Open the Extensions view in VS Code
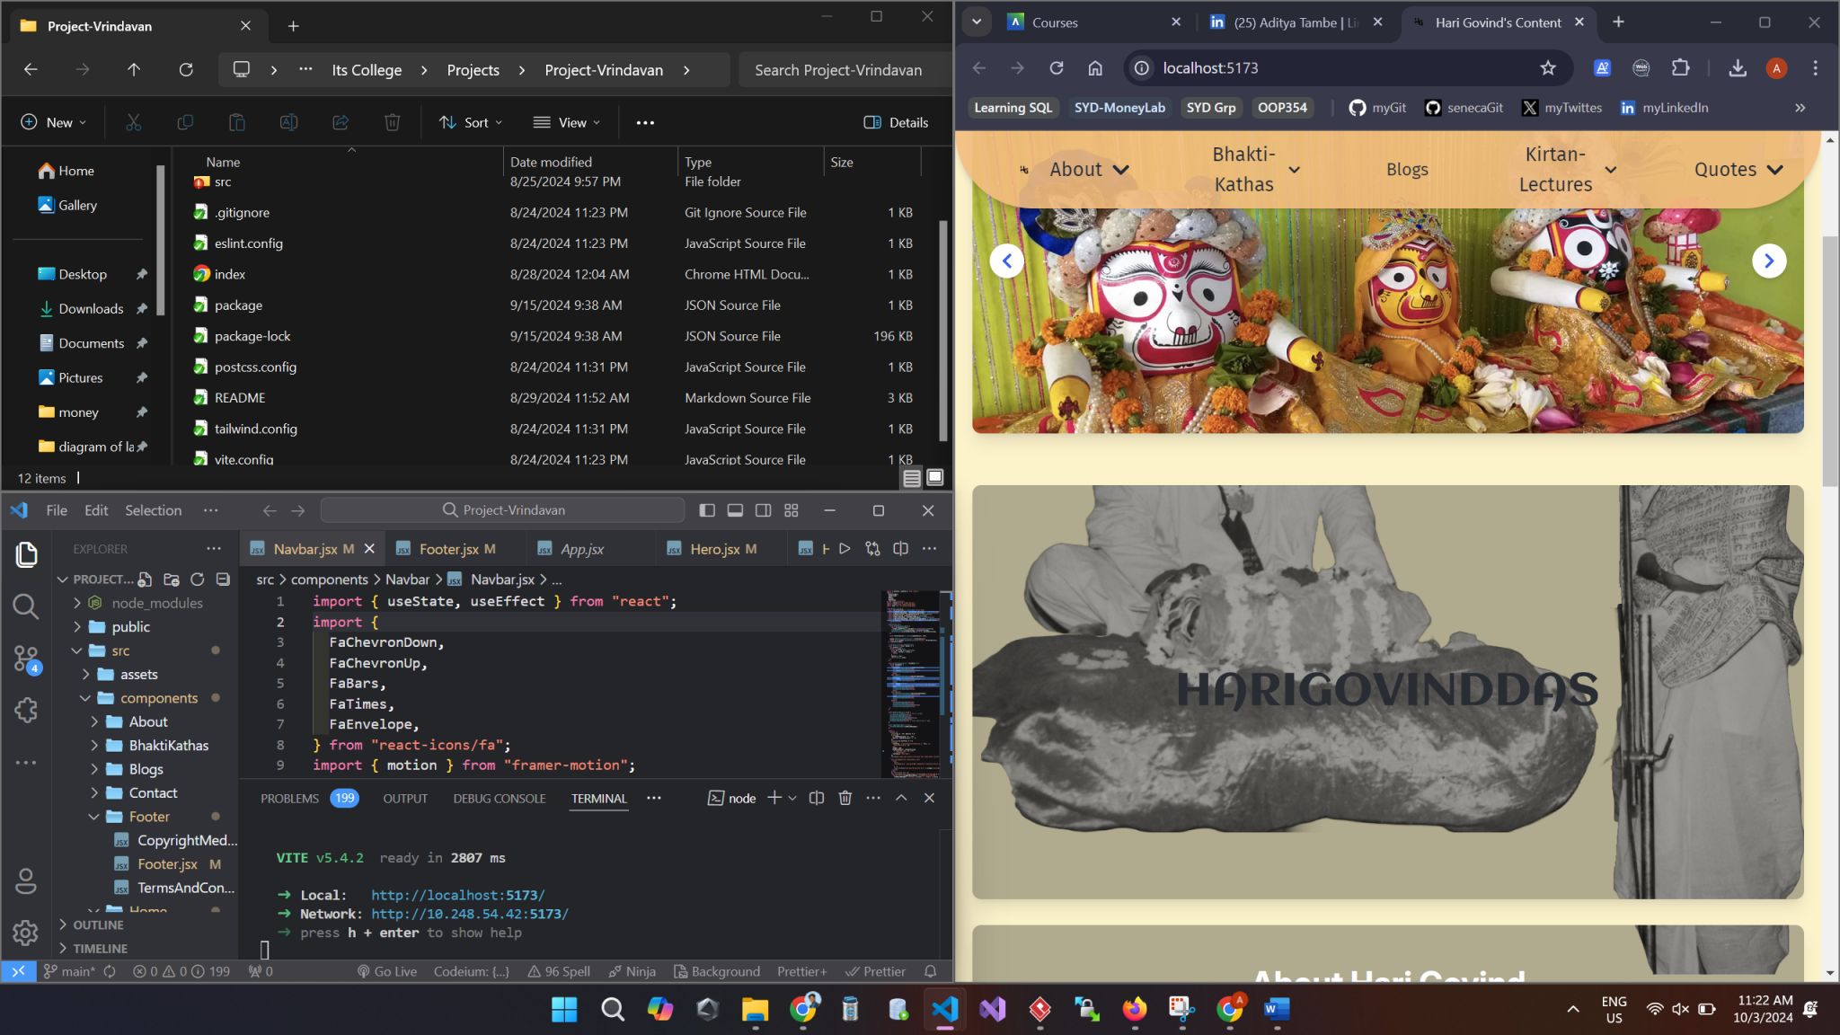Image resolution: width=1840 pixels, height=1035 pixels. tap(26, 711)
